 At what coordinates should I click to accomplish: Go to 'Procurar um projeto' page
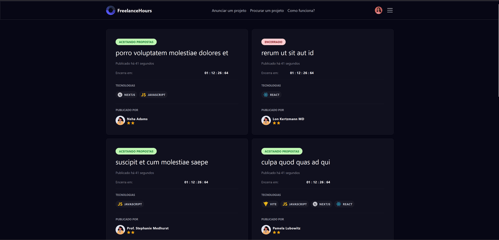[x=267, y=11]
